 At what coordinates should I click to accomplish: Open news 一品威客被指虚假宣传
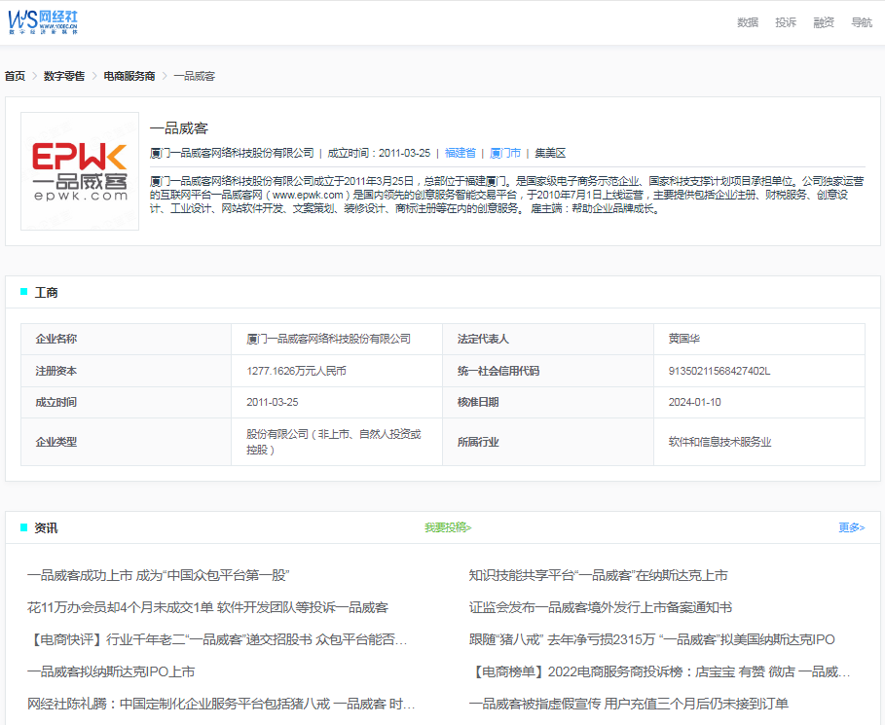coord(629,705)
